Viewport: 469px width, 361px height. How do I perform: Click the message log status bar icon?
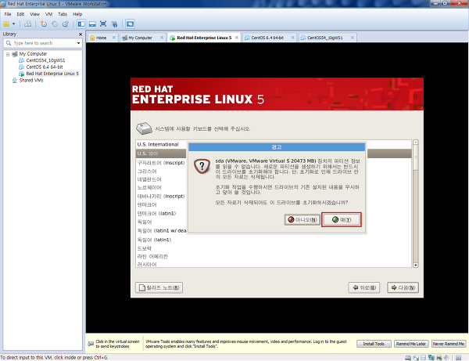(x=458, y=358)
